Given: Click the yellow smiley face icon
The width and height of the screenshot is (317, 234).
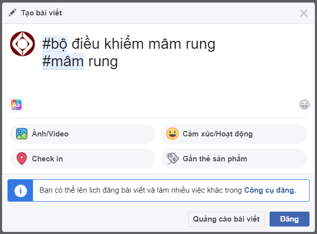Looking at the screenshot, I should click(172, 134).
